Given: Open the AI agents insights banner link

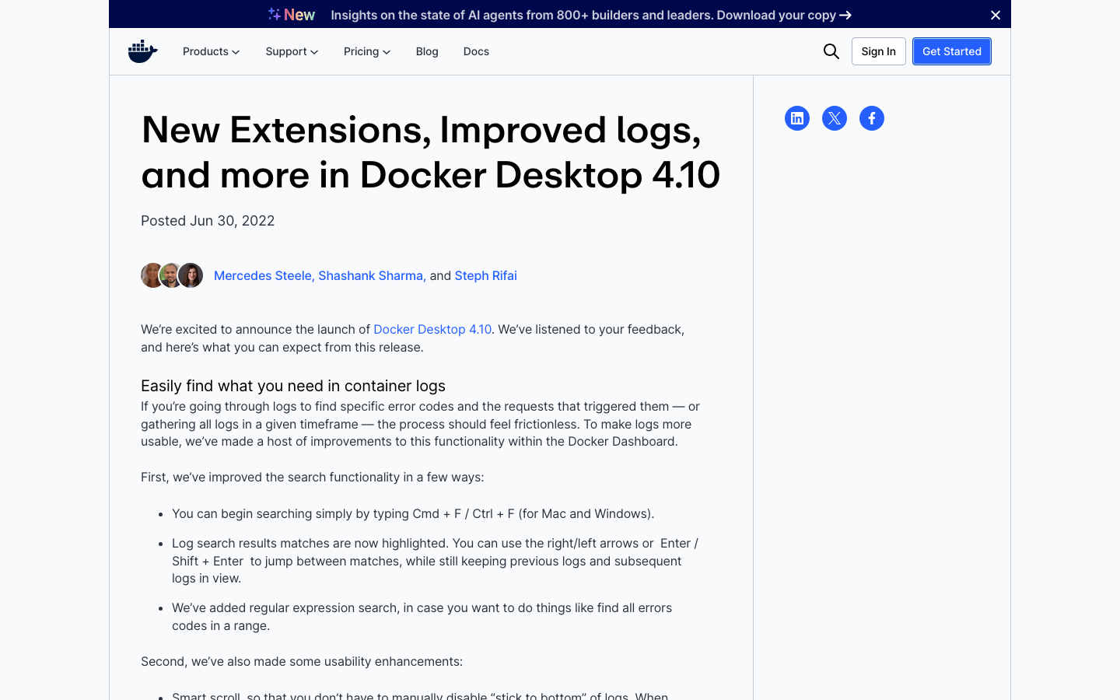Looking at the screenshot, I should (591, 15).
